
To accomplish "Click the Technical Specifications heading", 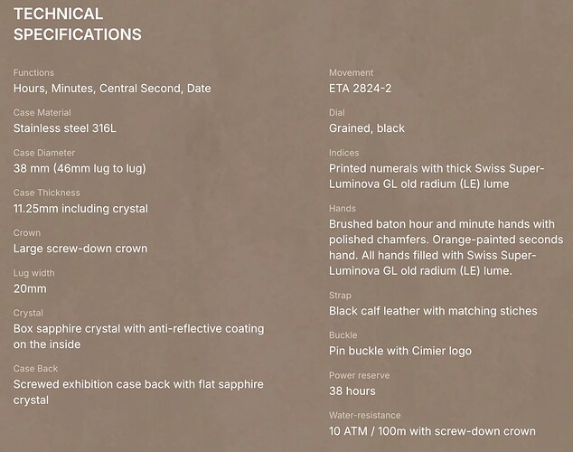I will click(78, 24).
